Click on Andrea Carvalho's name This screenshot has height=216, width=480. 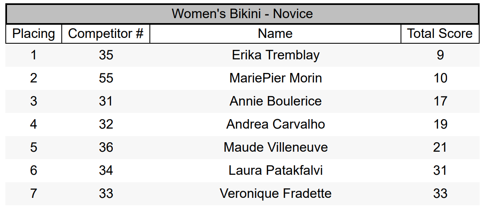(x=275, y=124)
